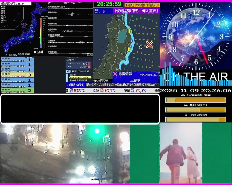Click the street camera feed with green light

(65, 154)
